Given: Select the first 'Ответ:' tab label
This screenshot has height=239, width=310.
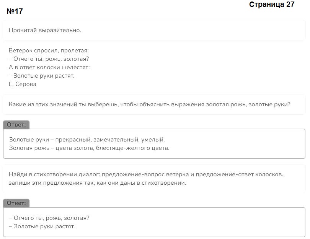Looking at the screenshot, I should [x=16, y=125].
